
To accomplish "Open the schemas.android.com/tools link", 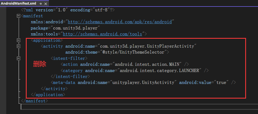I will coord(102,34).
